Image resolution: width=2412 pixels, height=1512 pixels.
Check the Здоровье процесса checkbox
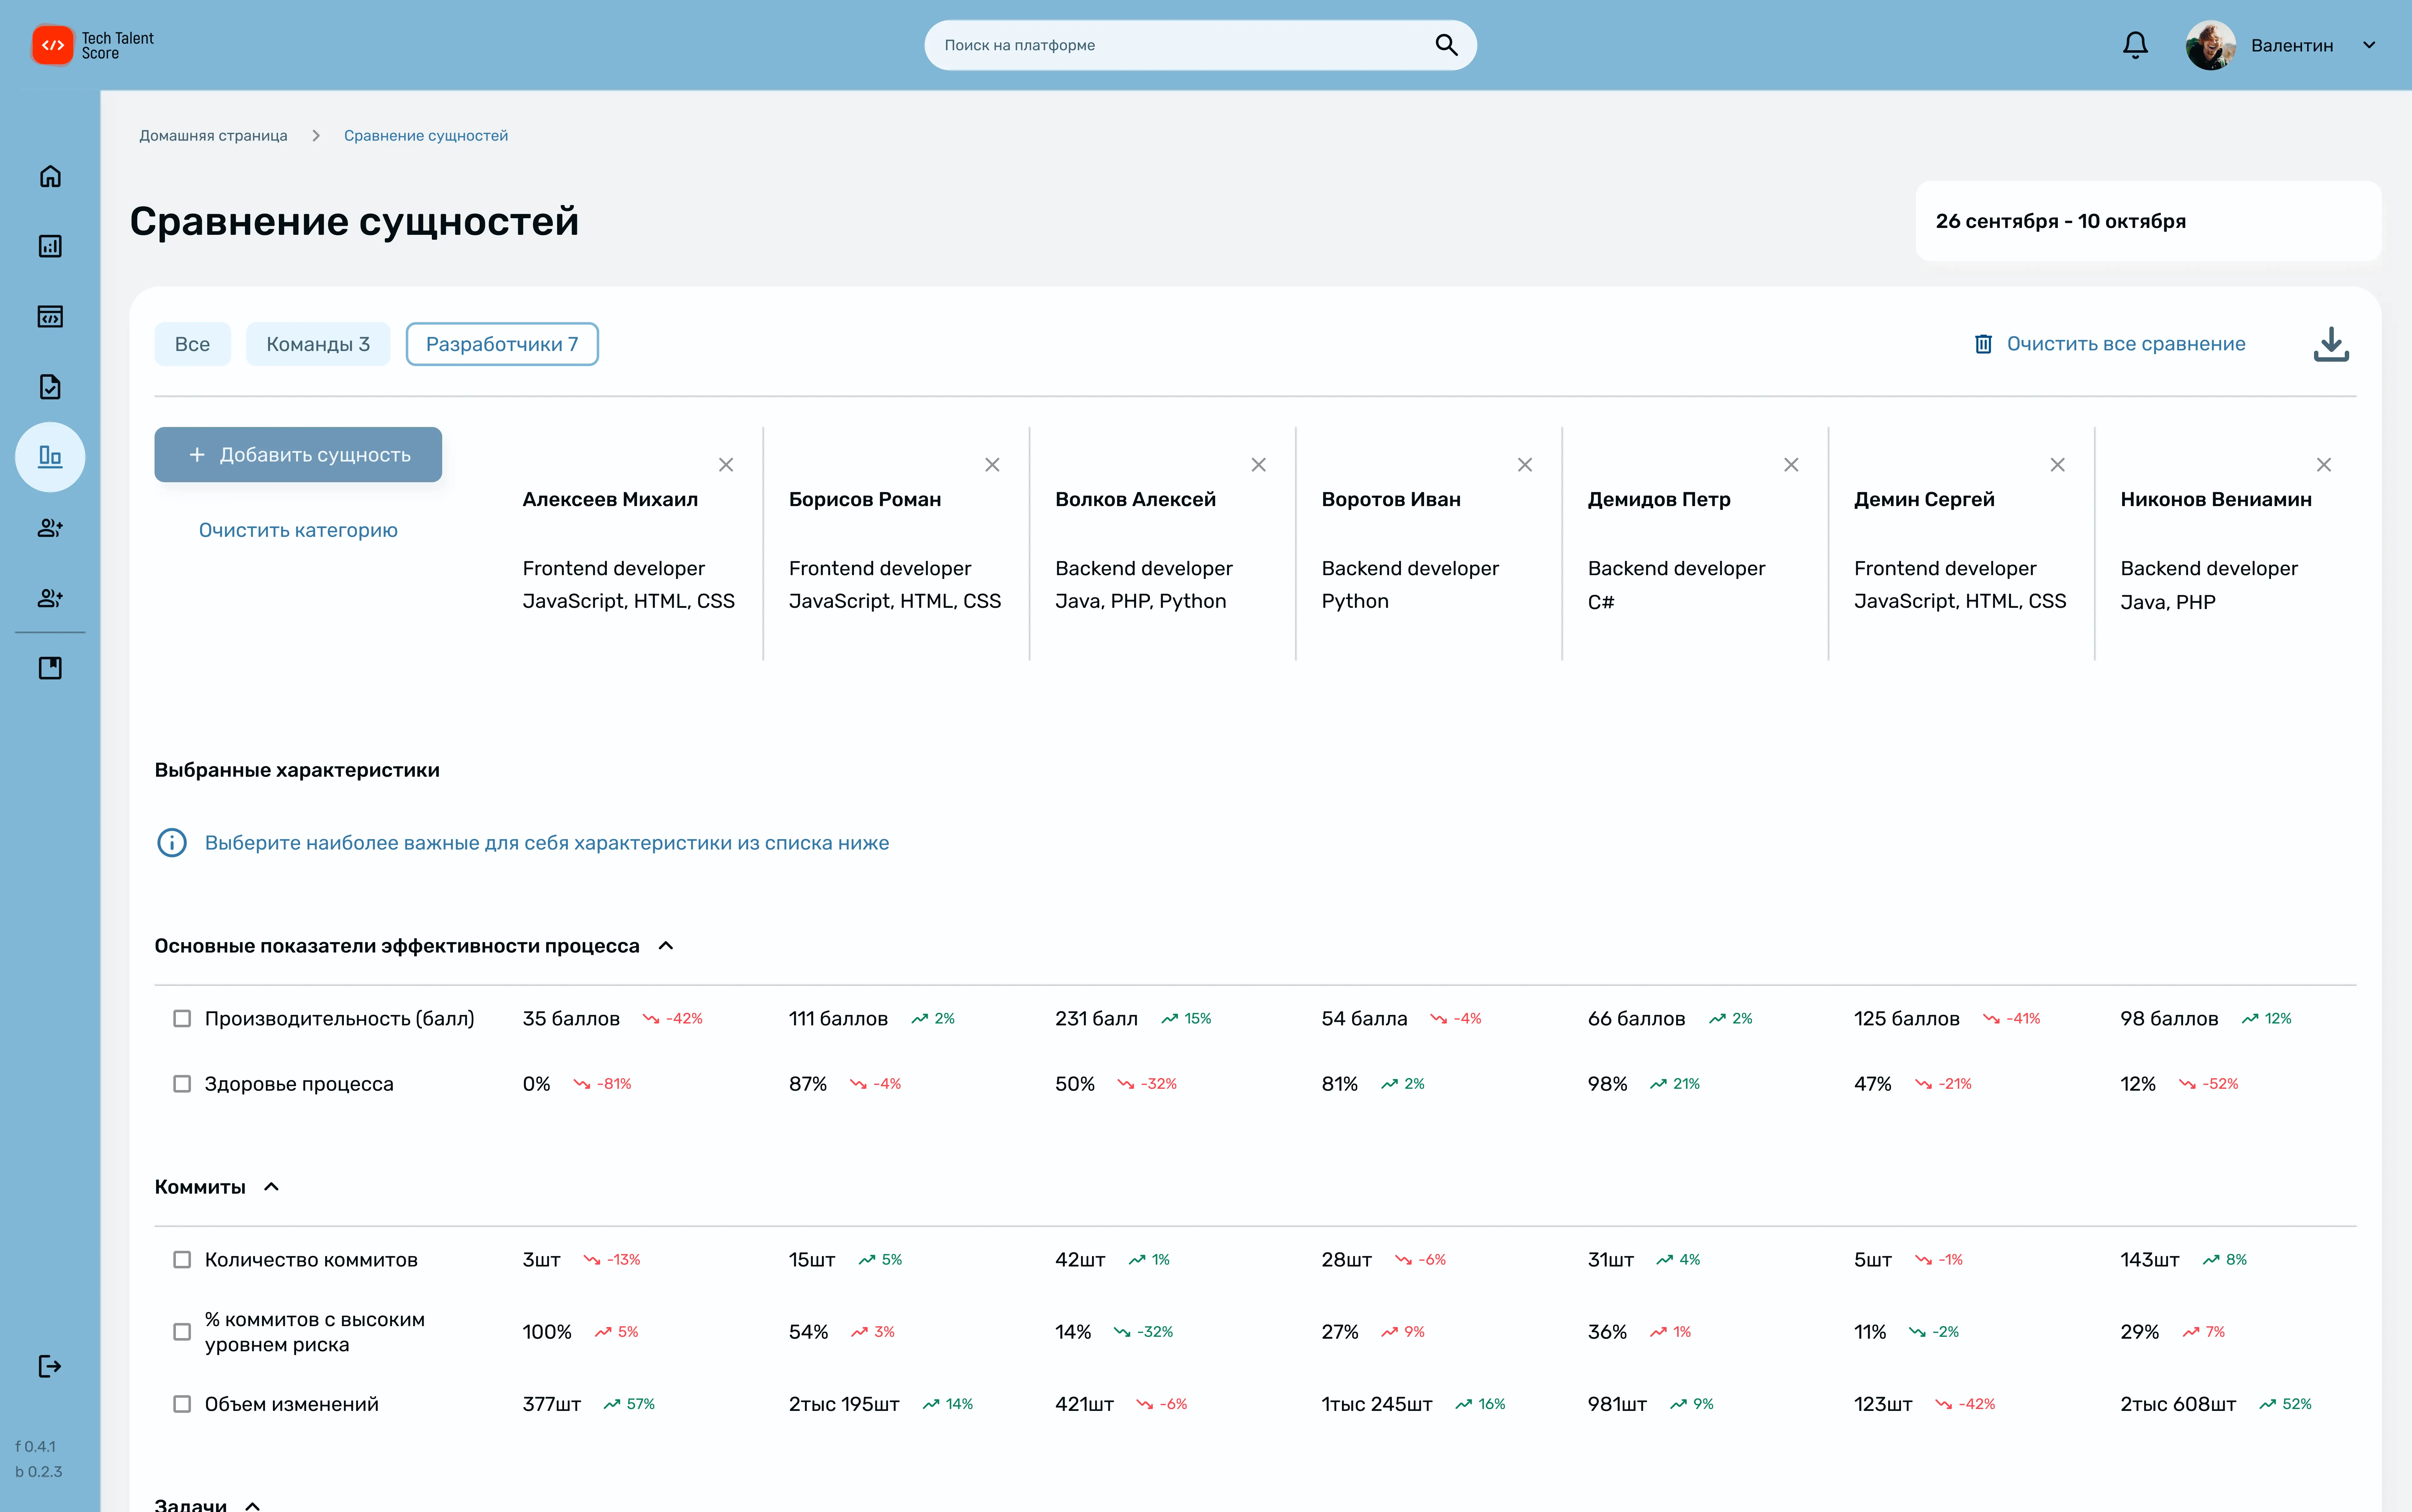pos(182,1084)
